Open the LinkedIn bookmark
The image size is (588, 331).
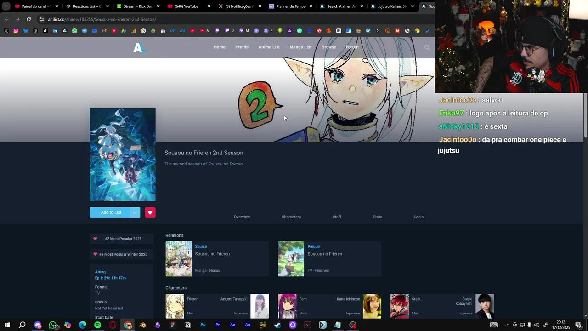pyautogui.click(x=55, y=31)
